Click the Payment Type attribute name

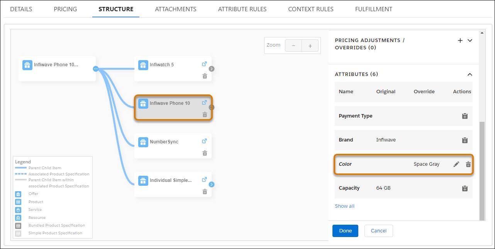coord(355,116)
